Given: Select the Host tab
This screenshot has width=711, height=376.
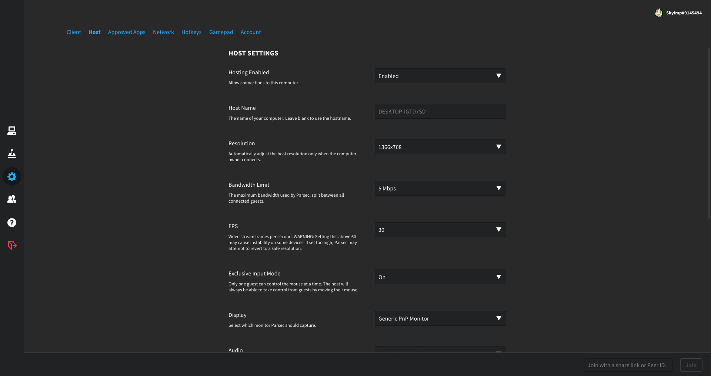Looking at the screenshot, I should click(94, 32).
